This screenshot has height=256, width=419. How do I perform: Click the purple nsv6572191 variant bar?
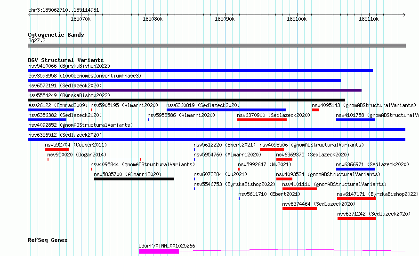coord(195,90)
